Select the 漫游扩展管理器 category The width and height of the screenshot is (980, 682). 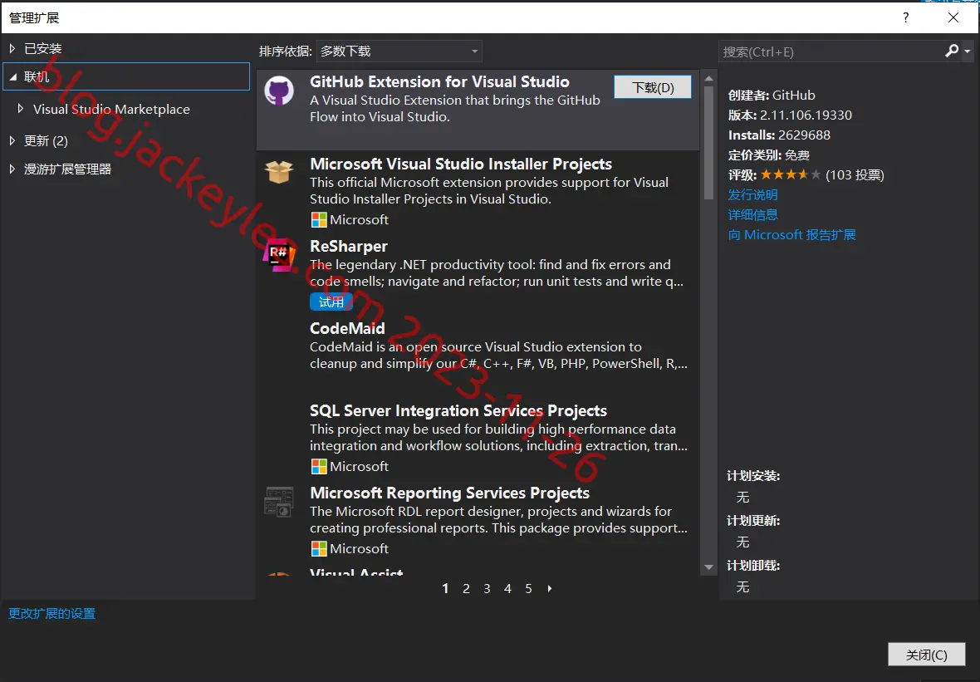point(67,169)
